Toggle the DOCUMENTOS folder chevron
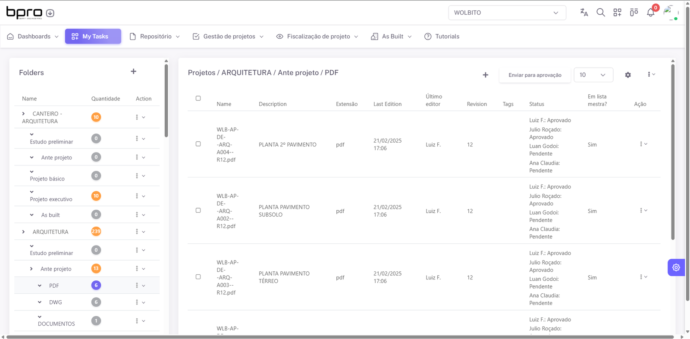690x339 pixels. click(x=40, y=317)
